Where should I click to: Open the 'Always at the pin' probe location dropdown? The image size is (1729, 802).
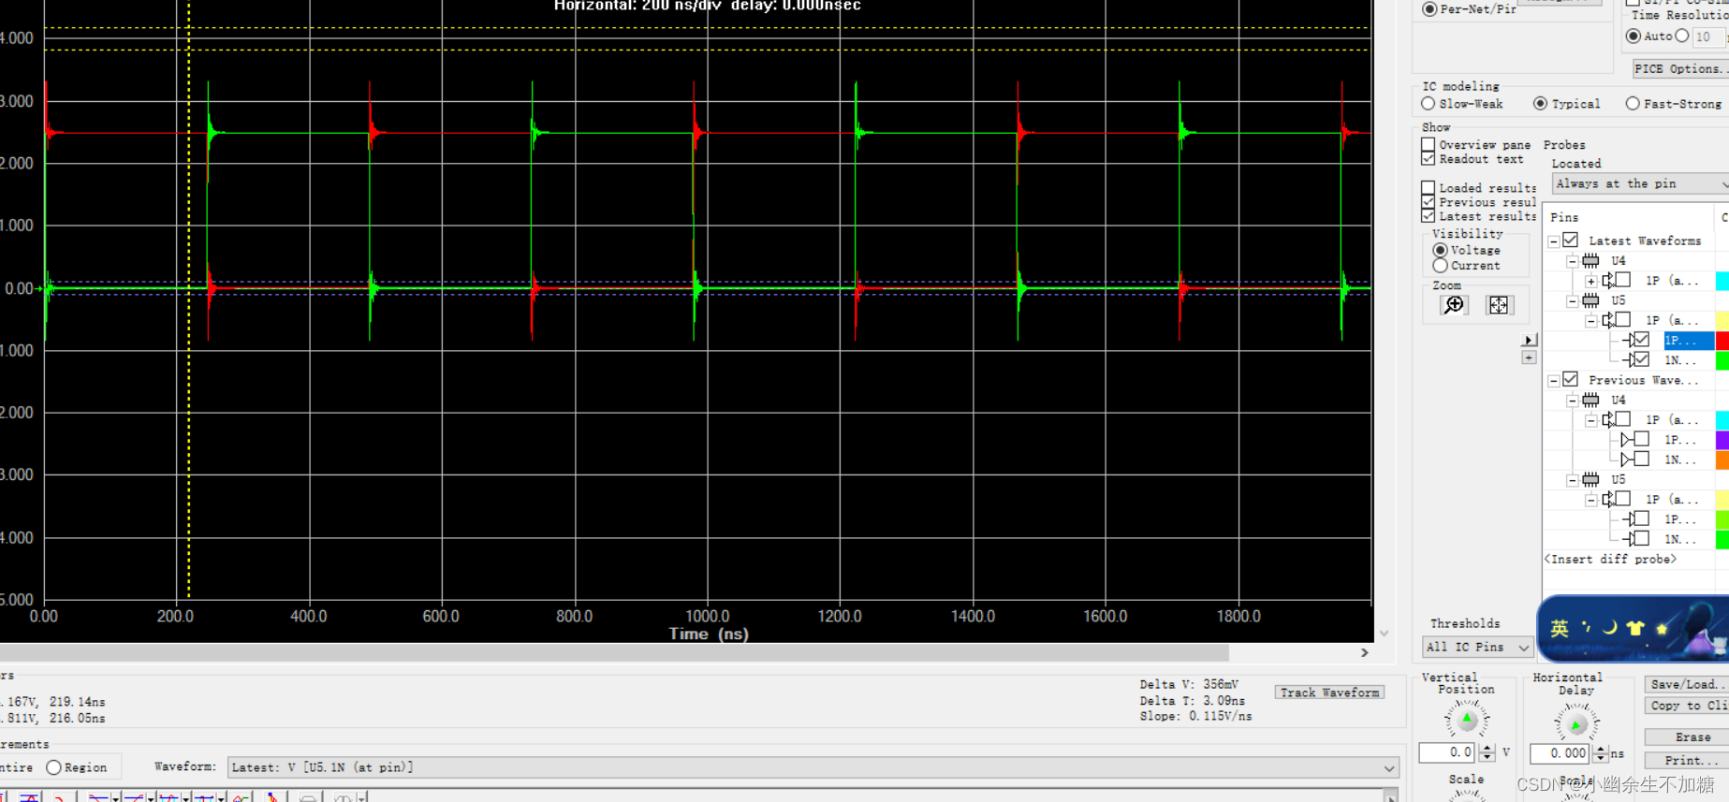click(x=1640, y=184)
